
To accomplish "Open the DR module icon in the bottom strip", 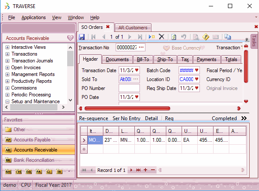I will point(28,172).
